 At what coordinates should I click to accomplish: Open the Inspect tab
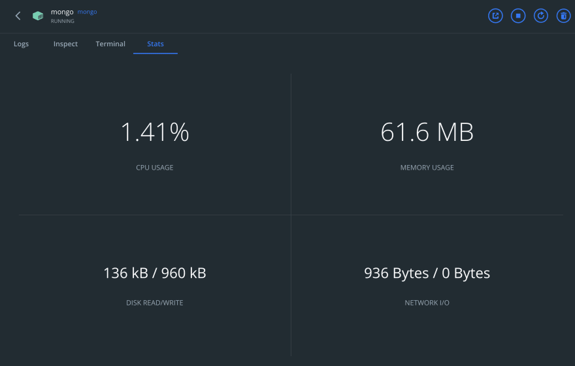65,44
